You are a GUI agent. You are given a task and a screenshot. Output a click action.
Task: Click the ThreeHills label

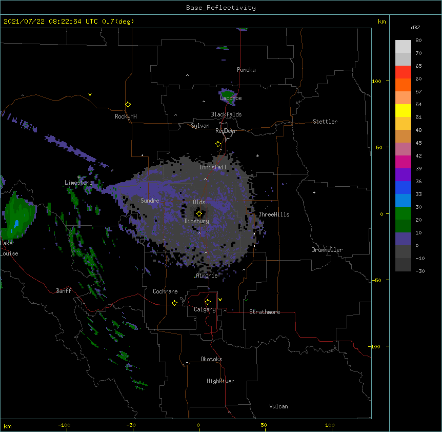point(274,214)
